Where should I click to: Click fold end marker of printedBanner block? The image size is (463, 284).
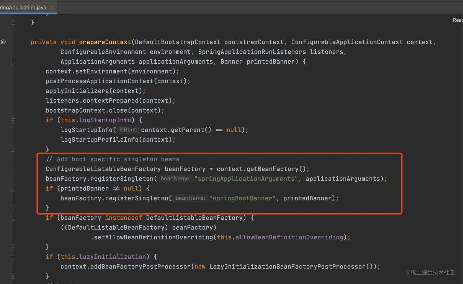[13, 208]
